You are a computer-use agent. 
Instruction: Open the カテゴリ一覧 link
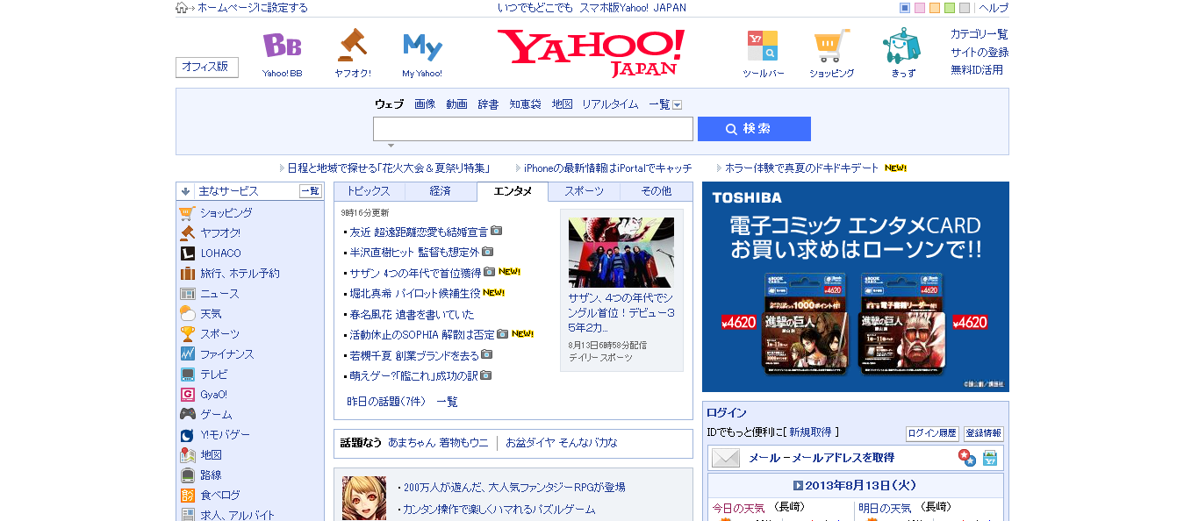979,34
